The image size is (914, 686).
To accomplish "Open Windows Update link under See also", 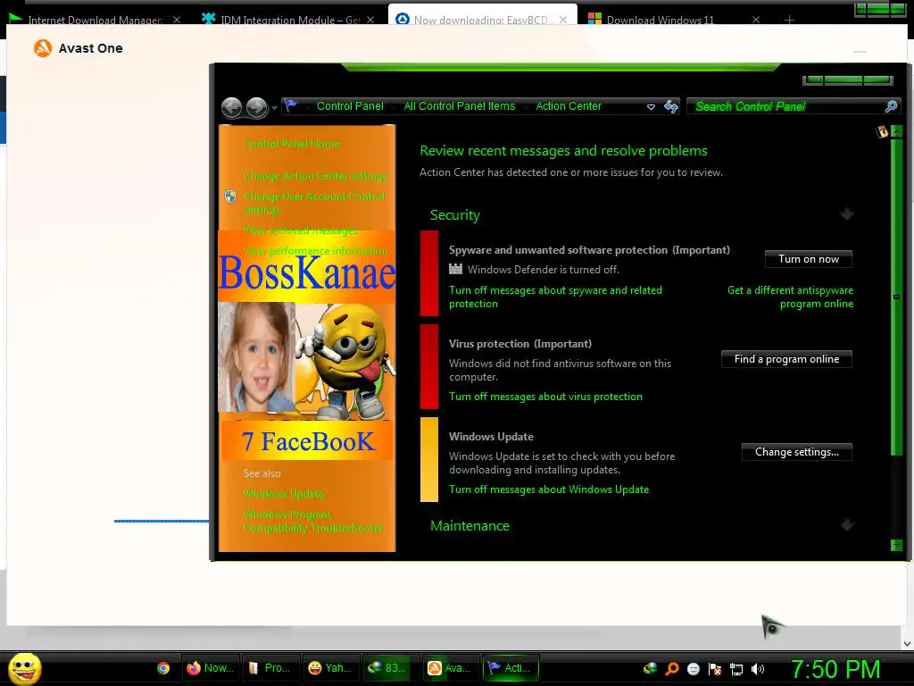I will 284,494.
